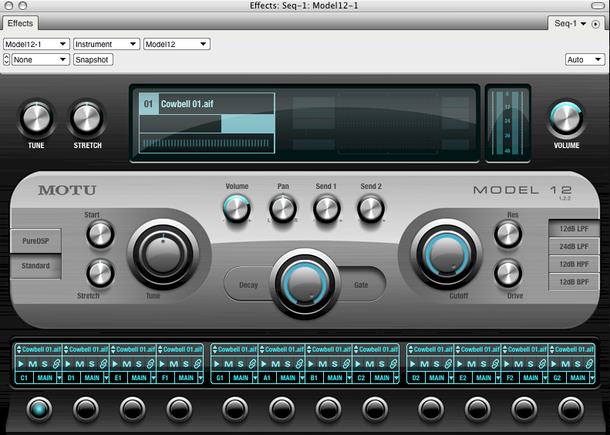
Task: Click the pad Volume knob
Action: 237,208
